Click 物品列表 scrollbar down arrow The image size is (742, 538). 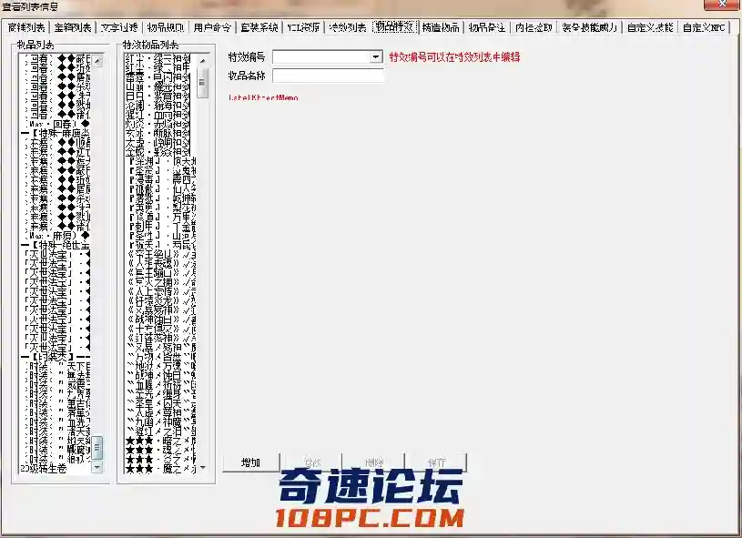pos(97,467)
